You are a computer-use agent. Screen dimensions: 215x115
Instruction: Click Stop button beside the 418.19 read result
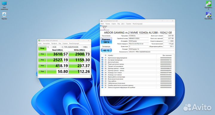coord(42,66)
